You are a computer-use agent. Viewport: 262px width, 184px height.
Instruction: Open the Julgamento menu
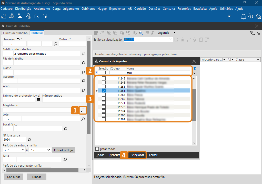tap(71, 9)
